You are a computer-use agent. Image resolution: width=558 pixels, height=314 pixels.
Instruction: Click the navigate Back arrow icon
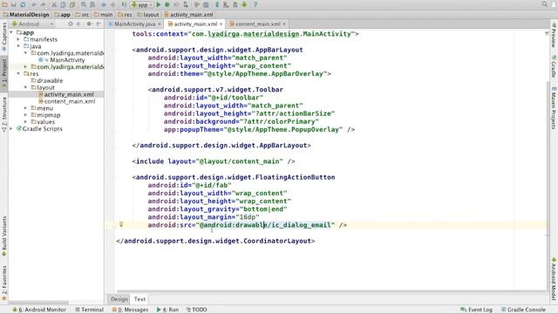pos(104,4)
